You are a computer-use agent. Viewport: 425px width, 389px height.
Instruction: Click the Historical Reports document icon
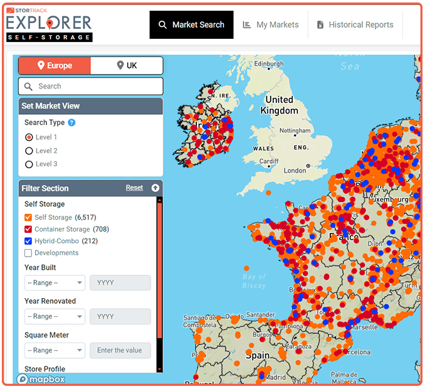320,25
